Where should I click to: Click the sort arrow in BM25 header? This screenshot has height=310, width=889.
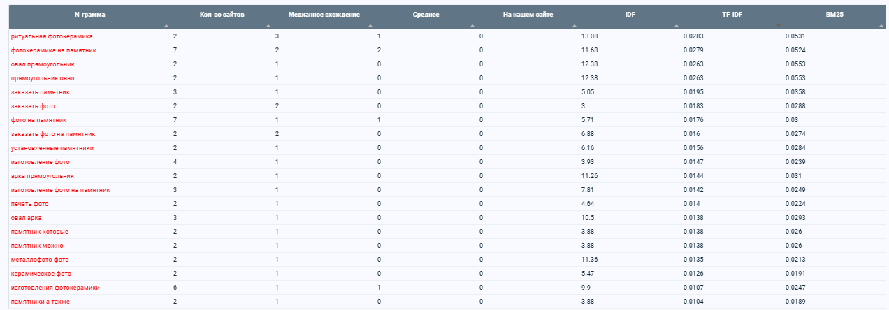[881, 25]
